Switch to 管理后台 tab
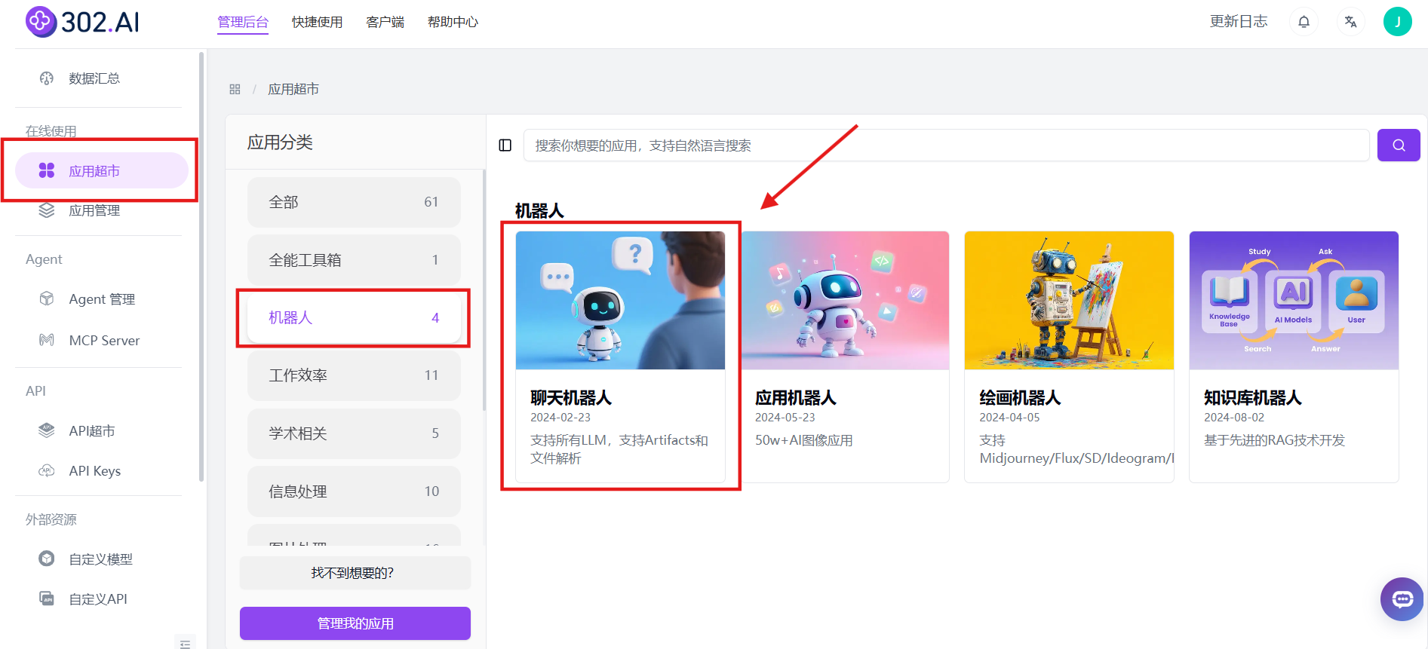This screenshot has height=649, width=1428. (243, 22)
